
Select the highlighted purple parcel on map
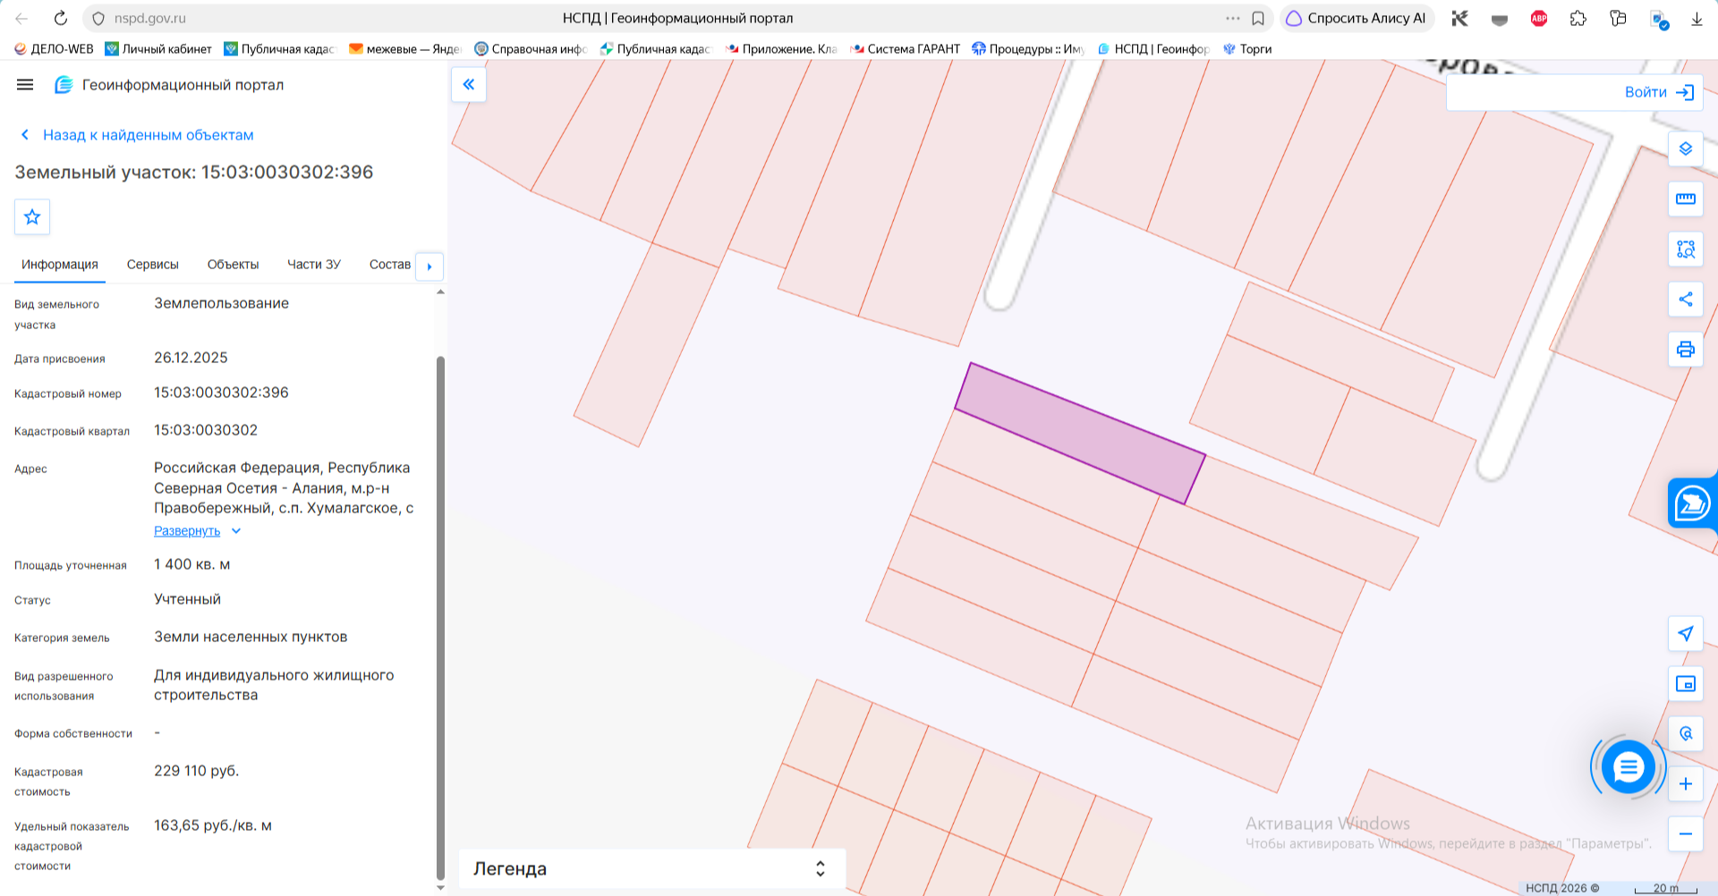[x=1080, y=433]
